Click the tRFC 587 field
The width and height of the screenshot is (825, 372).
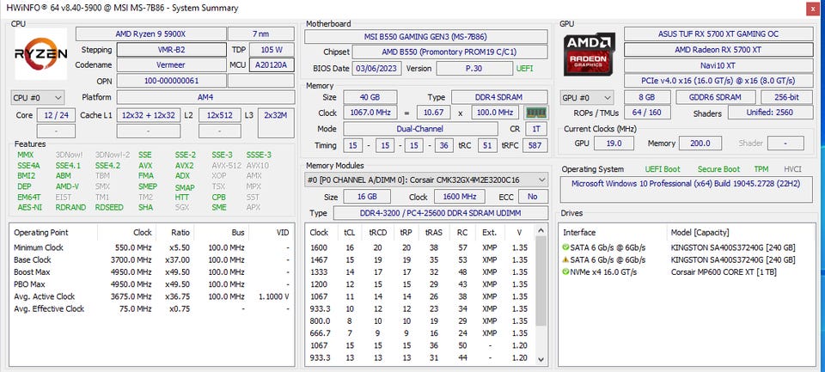click(535, 145)
